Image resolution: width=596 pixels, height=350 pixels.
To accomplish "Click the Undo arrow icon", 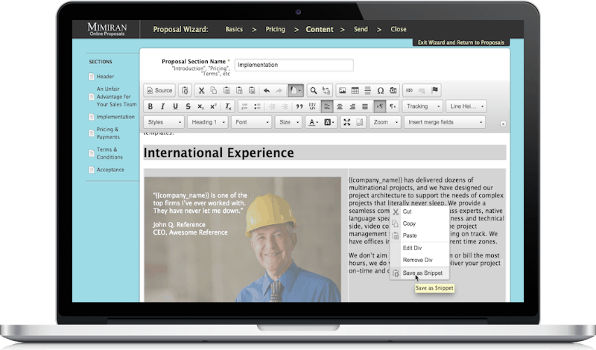I will [x=267, y=90].
